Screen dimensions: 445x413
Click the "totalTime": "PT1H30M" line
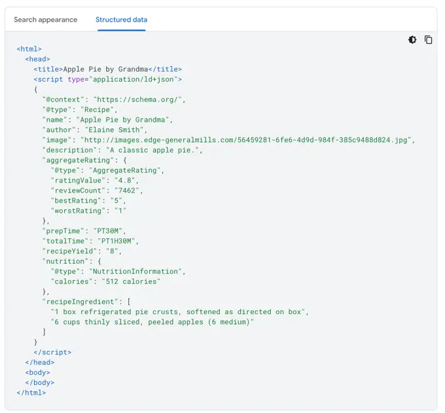point(90,241)
